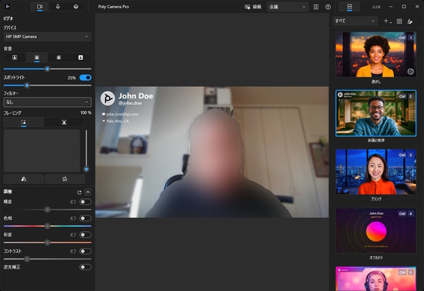
Task: Enable the 輝度 brightness toggle
Action: (86, 202)
